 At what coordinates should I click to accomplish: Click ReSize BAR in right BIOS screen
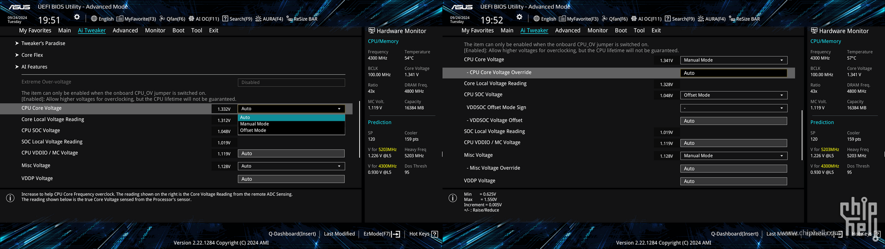(744, 19)
